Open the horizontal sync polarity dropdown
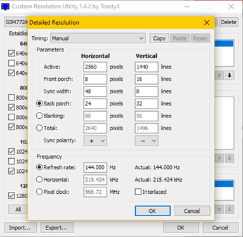The height and width of the screenshot is (237, 243). [95, 140]
